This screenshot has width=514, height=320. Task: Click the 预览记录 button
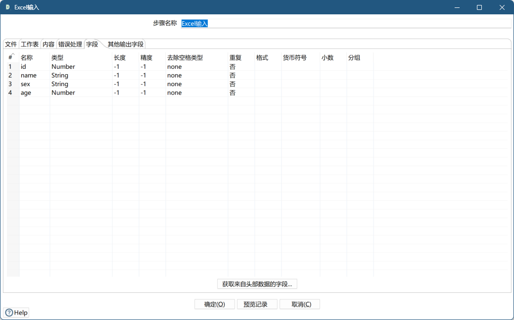(257, 304)
